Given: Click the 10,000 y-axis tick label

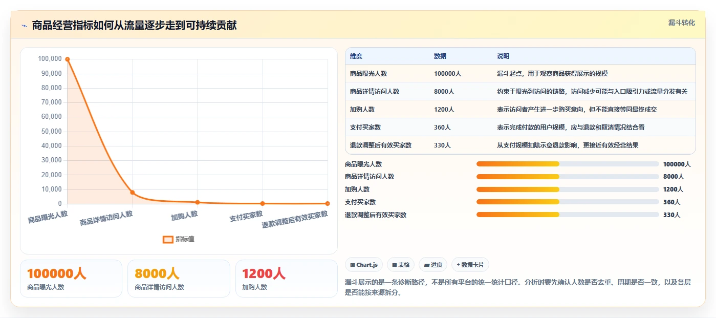Looking at the screenshot, I should [x=51, y=189].
